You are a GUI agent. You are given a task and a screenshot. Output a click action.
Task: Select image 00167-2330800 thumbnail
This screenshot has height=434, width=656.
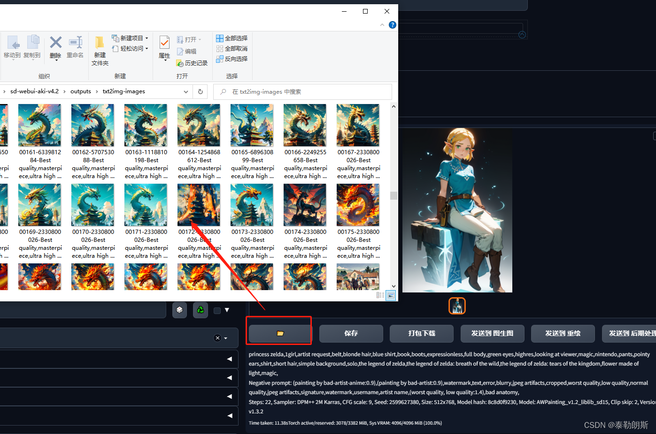point(358,125)
